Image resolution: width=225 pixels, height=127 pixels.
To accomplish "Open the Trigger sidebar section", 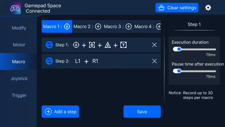I will coord(19,95).
